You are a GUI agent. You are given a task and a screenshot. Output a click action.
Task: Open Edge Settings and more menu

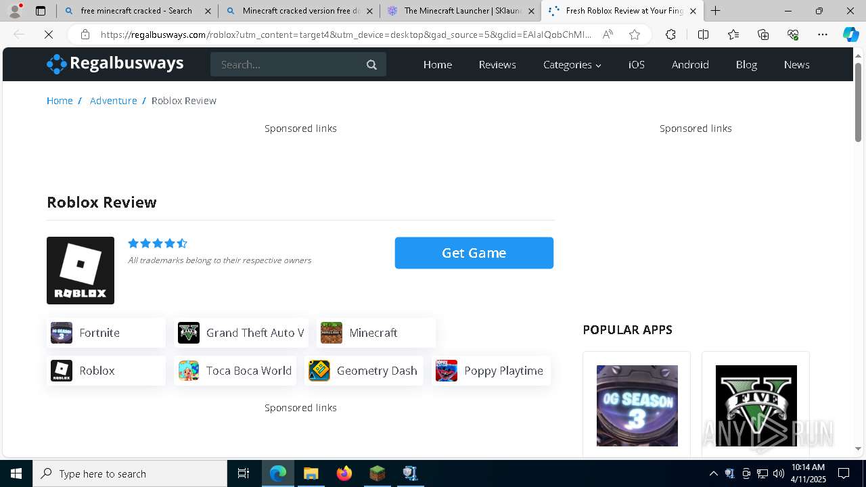(x=823, y=34)
